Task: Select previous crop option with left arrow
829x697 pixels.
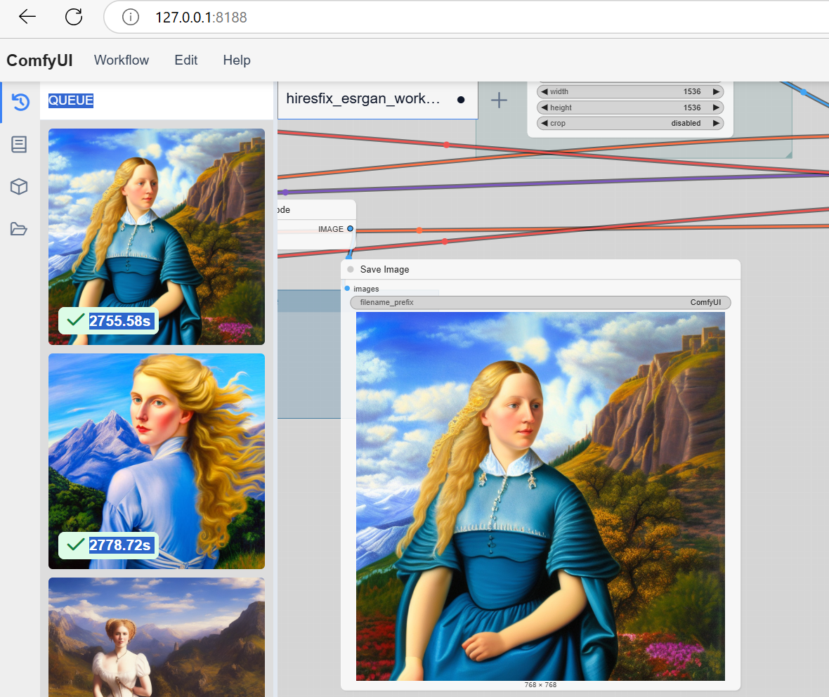Action: coord(544,123)
